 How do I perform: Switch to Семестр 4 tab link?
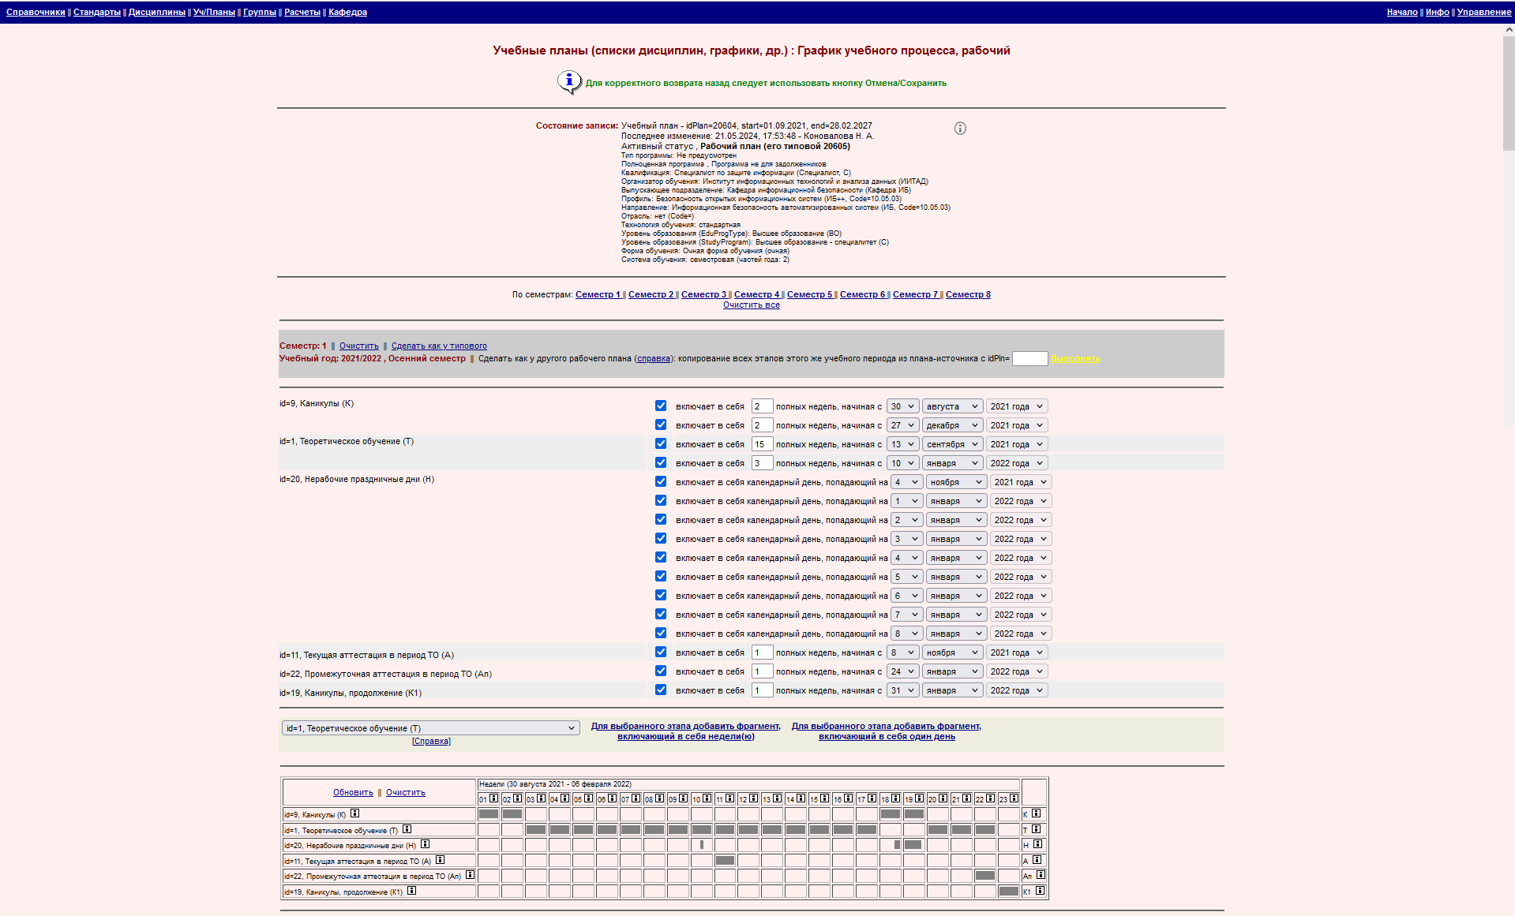click(756, 294)
